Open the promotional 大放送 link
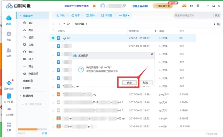 77,6
